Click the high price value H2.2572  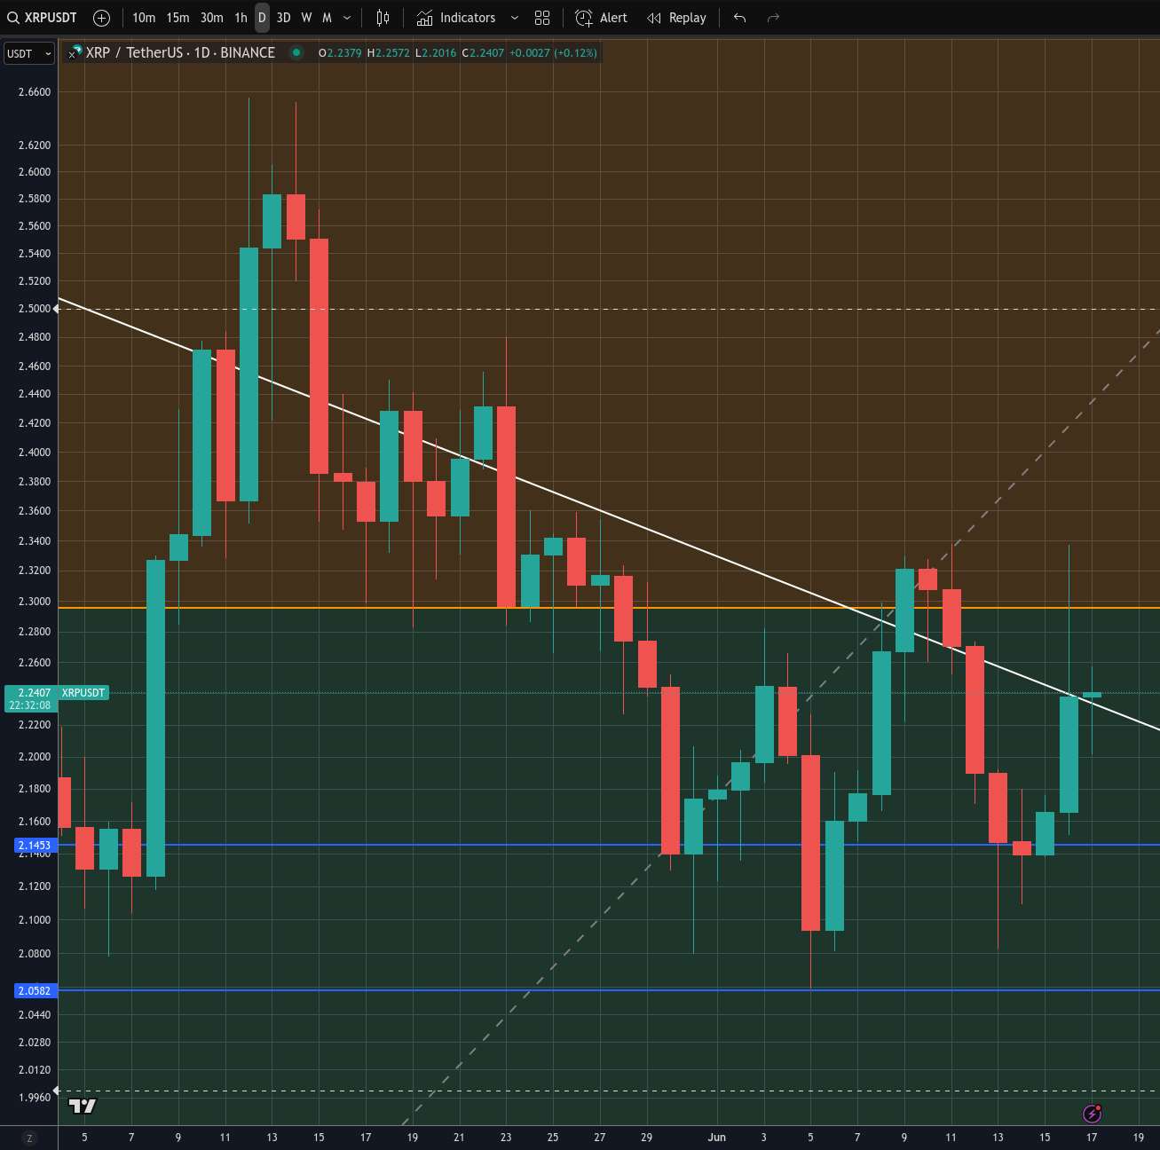pyautogui.click(x=389, y=52)
